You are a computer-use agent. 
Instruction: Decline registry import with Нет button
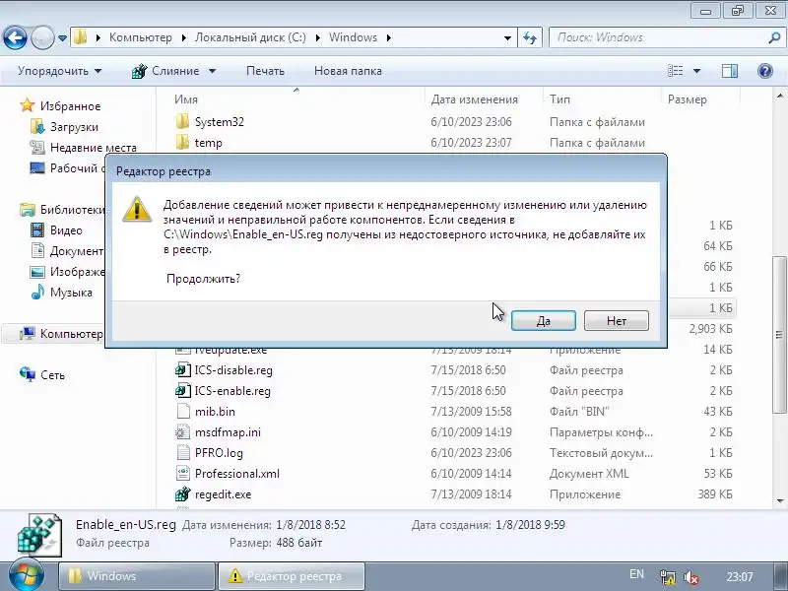(617, 321)
